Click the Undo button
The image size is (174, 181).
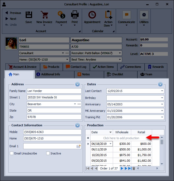11,25
